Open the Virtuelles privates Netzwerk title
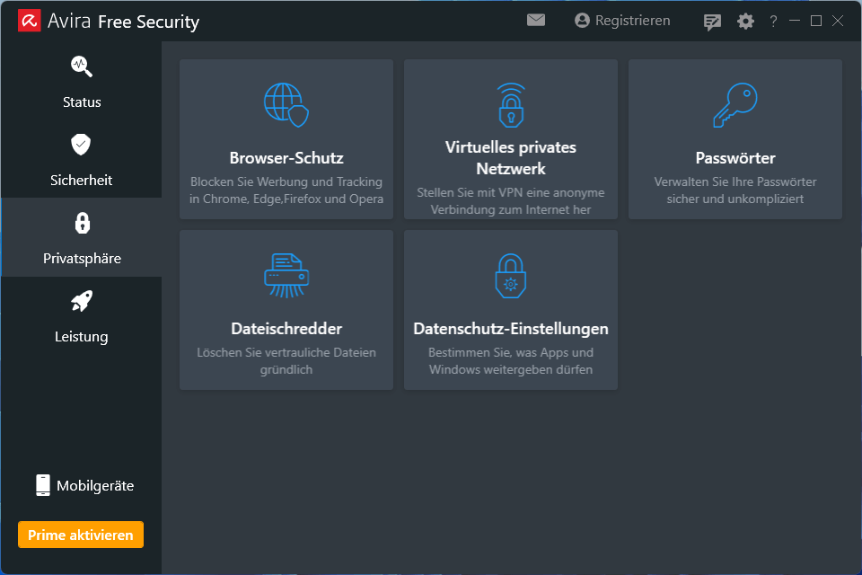The image size is (862, 575). (511, 158)
